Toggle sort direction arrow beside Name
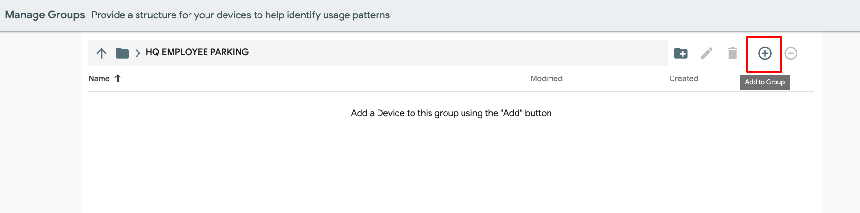This screenshot has height=213, width=860. tap(118, 78)
